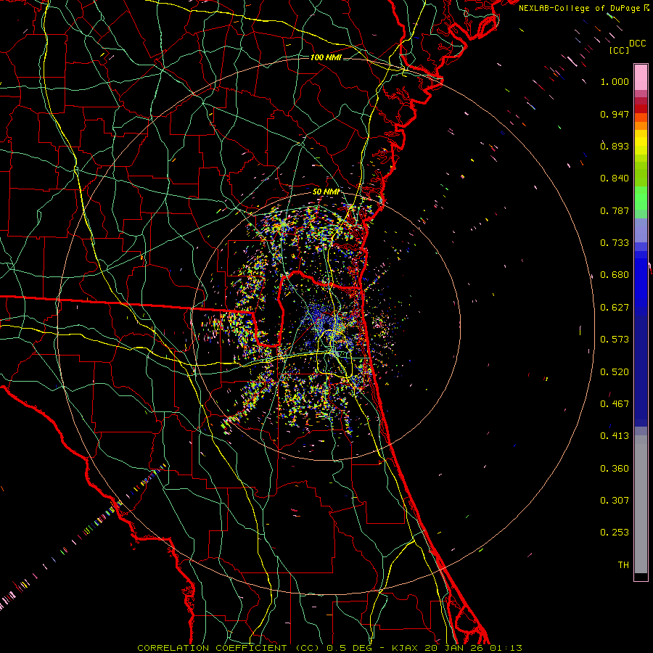Click the DCC label above the color scale
Viewport: 653px width, 653px height.
point(637,44)
